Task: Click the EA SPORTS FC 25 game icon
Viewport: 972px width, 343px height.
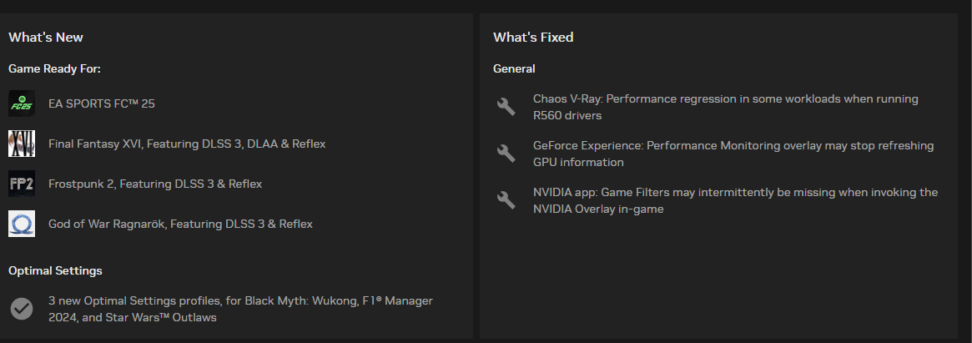Action: (x=22, y=103)
